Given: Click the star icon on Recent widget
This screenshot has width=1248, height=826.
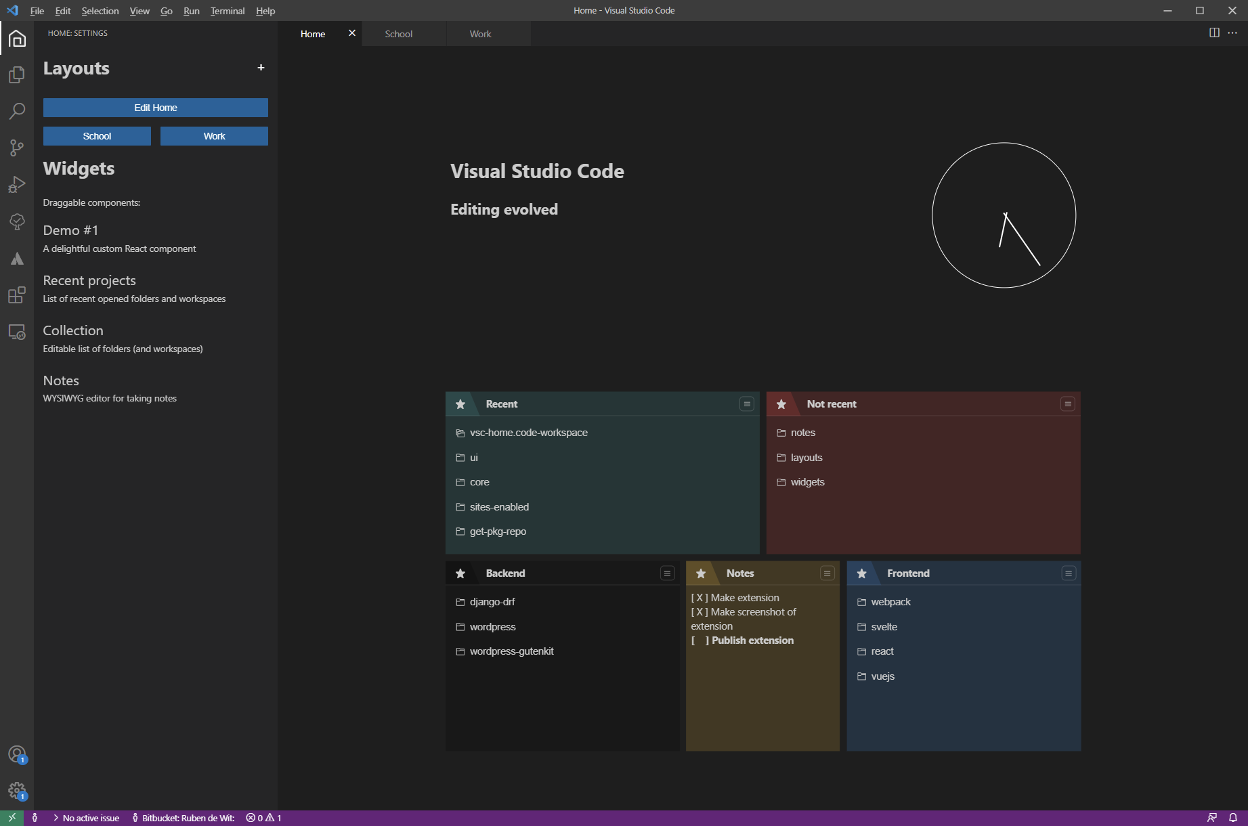Looking at the screenshot, I should coord(460,404).
